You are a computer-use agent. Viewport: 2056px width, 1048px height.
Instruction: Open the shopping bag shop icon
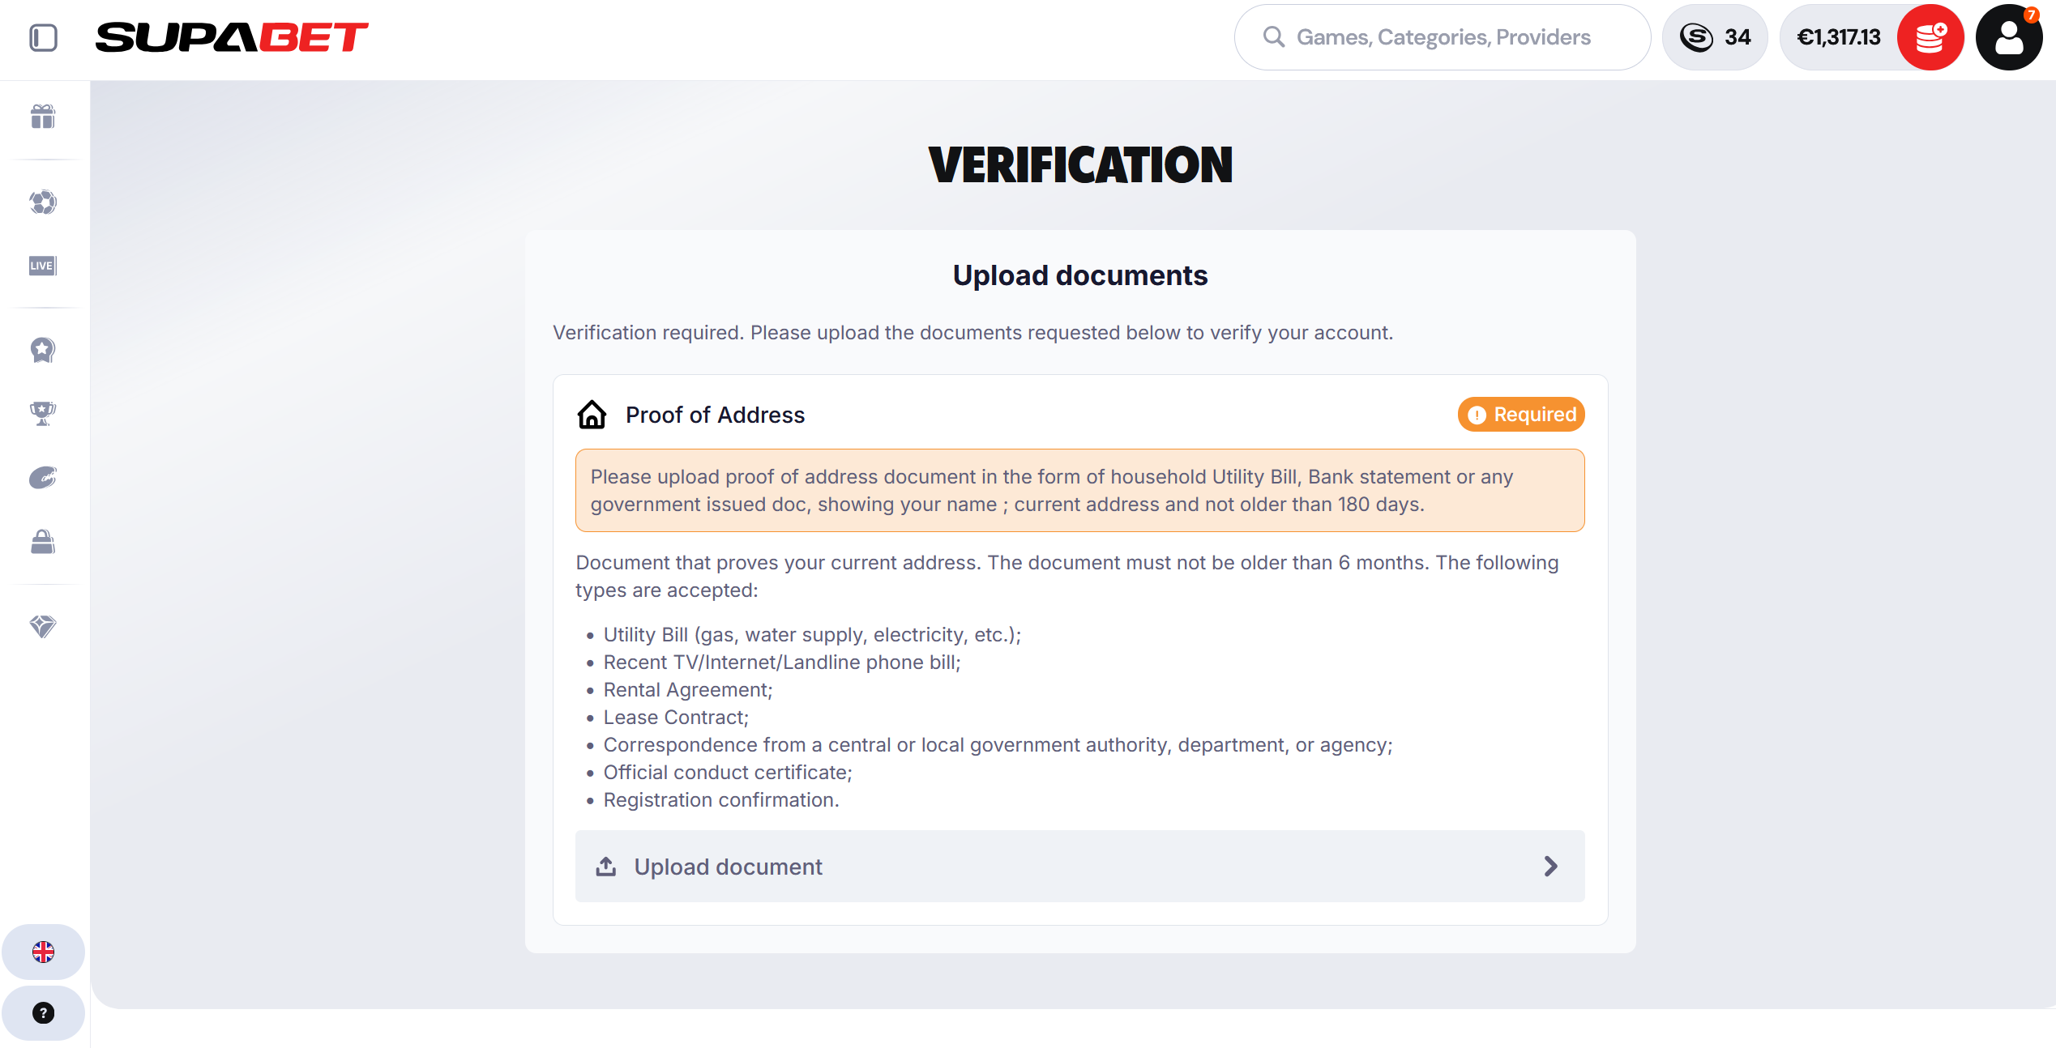[x=43, y=542]
